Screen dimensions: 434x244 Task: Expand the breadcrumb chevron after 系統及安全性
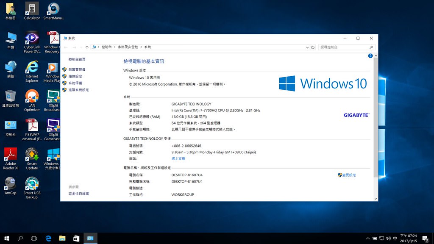coord(141,47)
